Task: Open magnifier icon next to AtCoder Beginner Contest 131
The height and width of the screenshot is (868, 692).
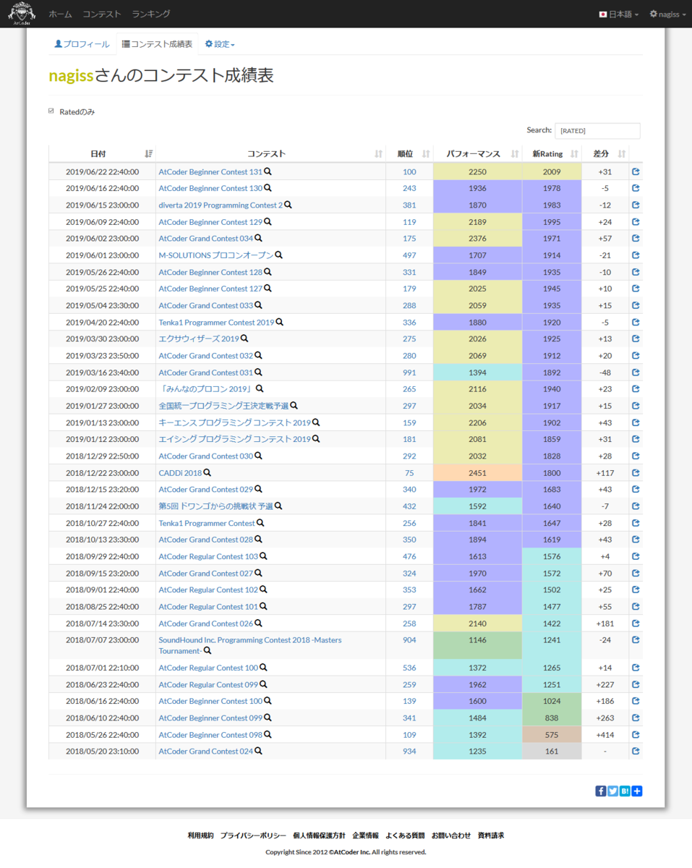Action: coord(268,171)
